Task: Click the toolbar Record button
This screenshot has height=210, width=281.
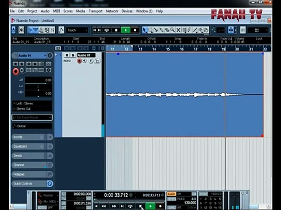Action: coord(135,30)
